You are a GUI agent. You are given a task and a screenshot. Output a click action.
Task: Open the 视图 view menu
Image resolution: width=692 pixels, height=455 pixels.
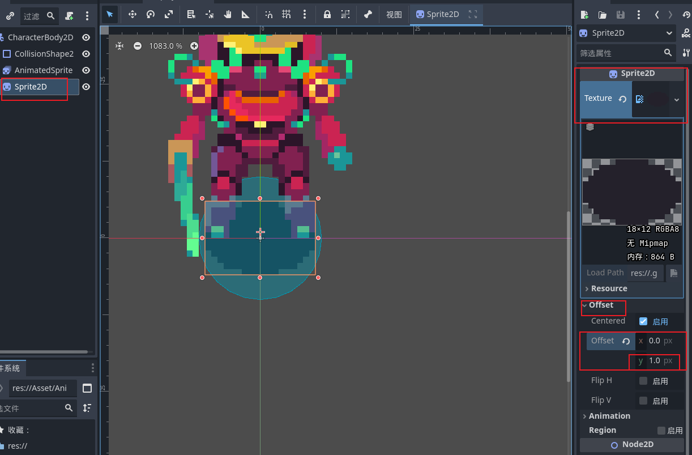pyautogui.click(x=394, y=15)
